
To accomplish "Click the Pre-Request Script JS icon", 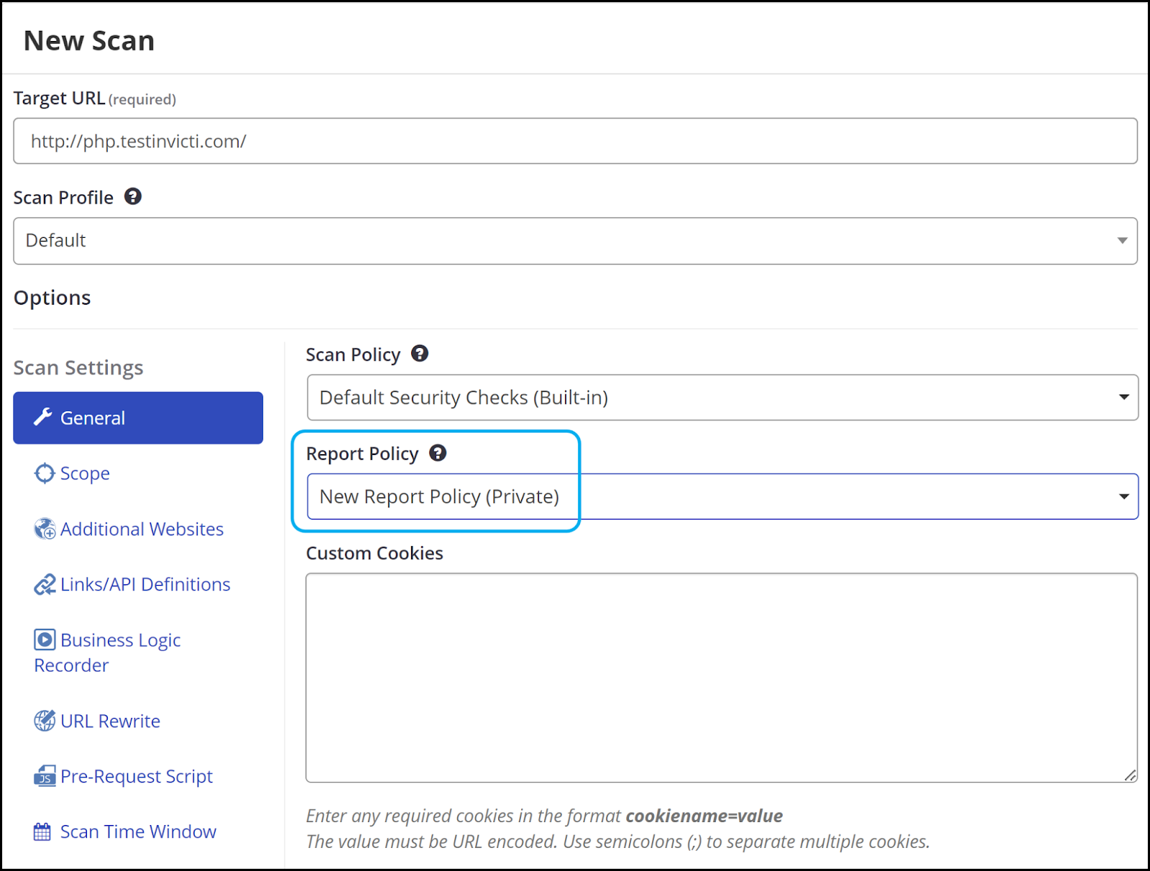I will [x=45, y=775].
